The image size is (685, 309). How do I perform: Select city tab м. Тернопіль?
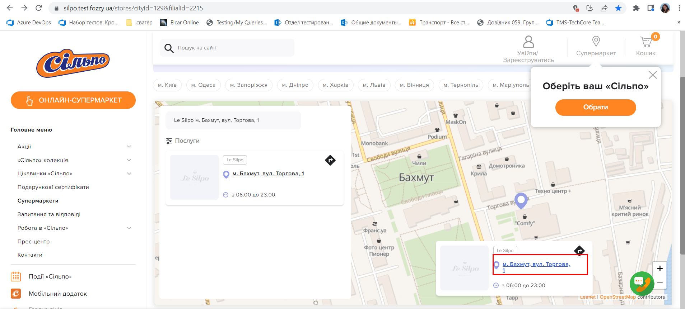coord(461,85)
